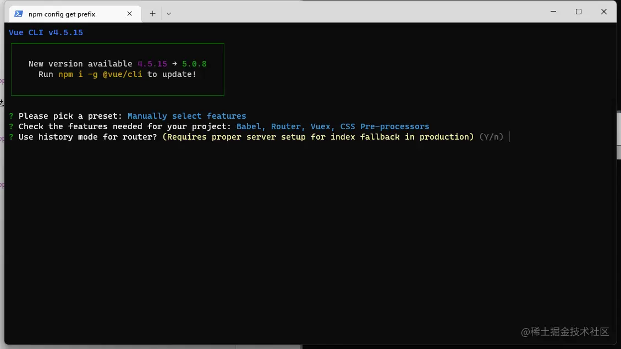The image size is (621, 349).
Task: Click the PowerShell icon on the tab
Action: [18, 14]
